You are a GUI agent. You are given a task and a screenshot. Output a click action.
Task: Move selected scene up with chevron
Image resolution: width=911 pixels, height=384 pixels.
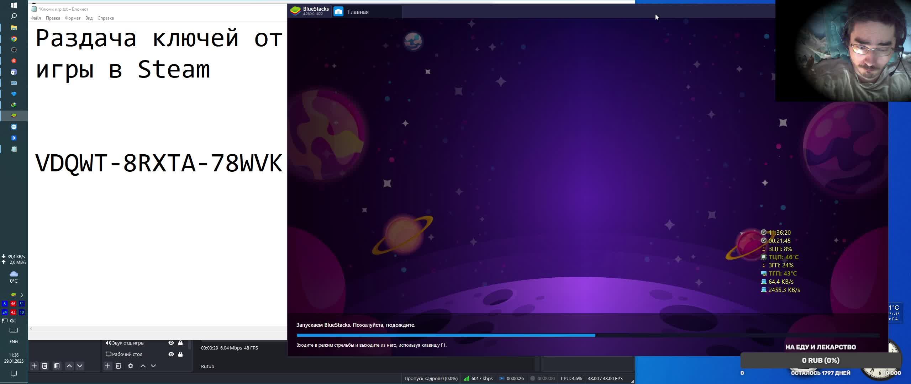[x=69, y=366]
